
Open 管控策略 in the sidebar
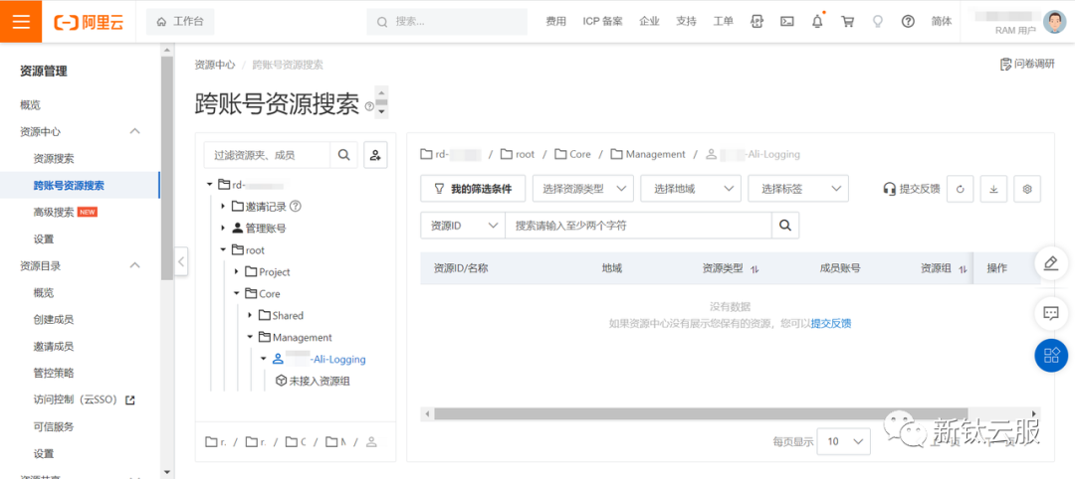tap(54, 373)
